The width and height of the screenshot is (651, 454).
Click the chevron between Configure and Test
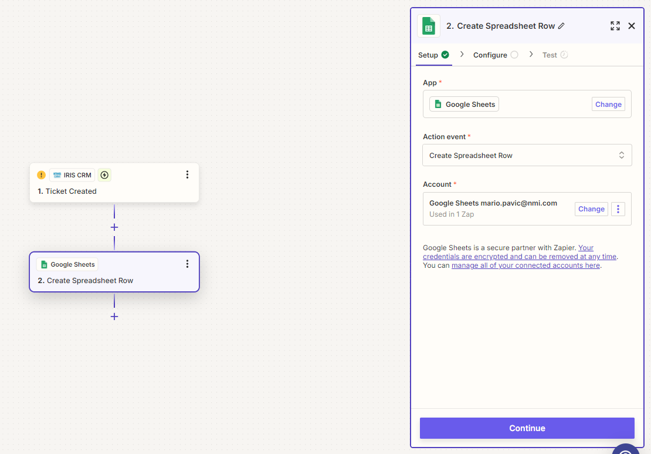click(531, 55)
